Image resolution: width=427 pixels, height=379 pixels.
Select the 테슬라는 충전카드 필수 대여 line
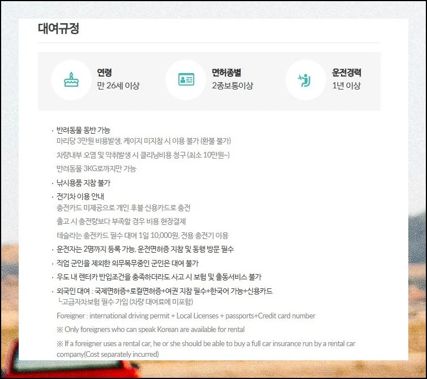[x=142, y=235]
